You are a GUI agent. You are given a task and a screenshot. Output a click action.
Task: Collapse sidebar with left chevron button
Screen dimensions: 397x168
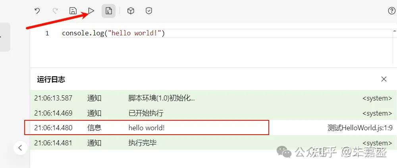[x=21, y=148]
